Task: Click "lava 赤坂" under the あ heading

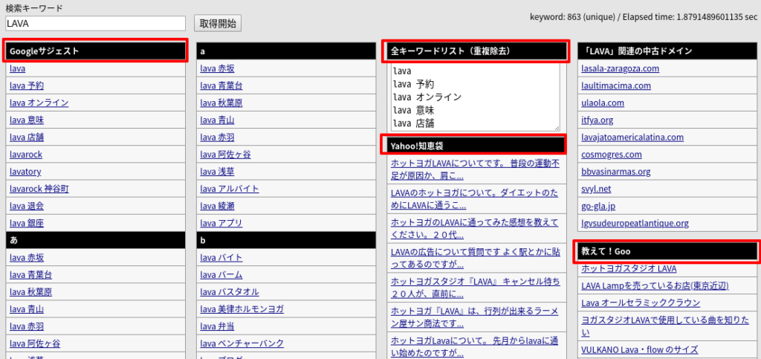Action: [x=27, y=258]
